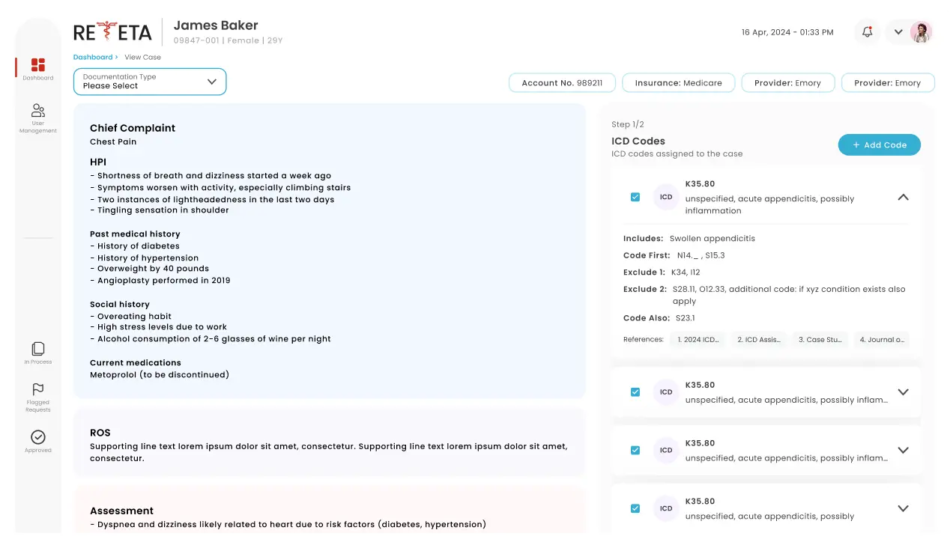The image size is (950, 536).
Task: Expand the second K35.80 code card
Action: click(x=903, y=392)
